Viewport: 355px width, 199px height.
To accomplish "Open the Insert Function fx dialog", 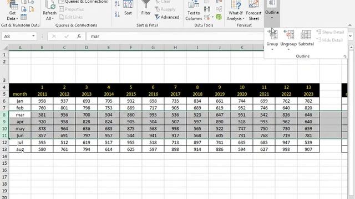I will click(x=79, y=36).
